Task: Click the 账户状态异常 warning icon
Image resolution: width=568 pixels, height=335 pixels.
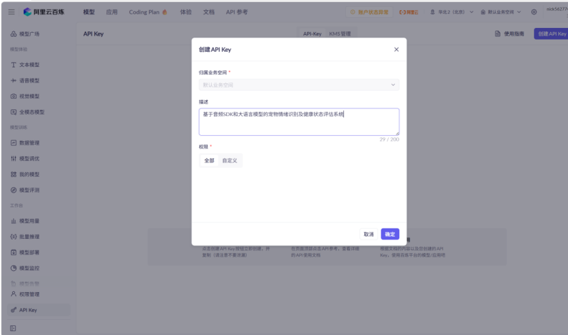Action: click(x=353, y=12)
